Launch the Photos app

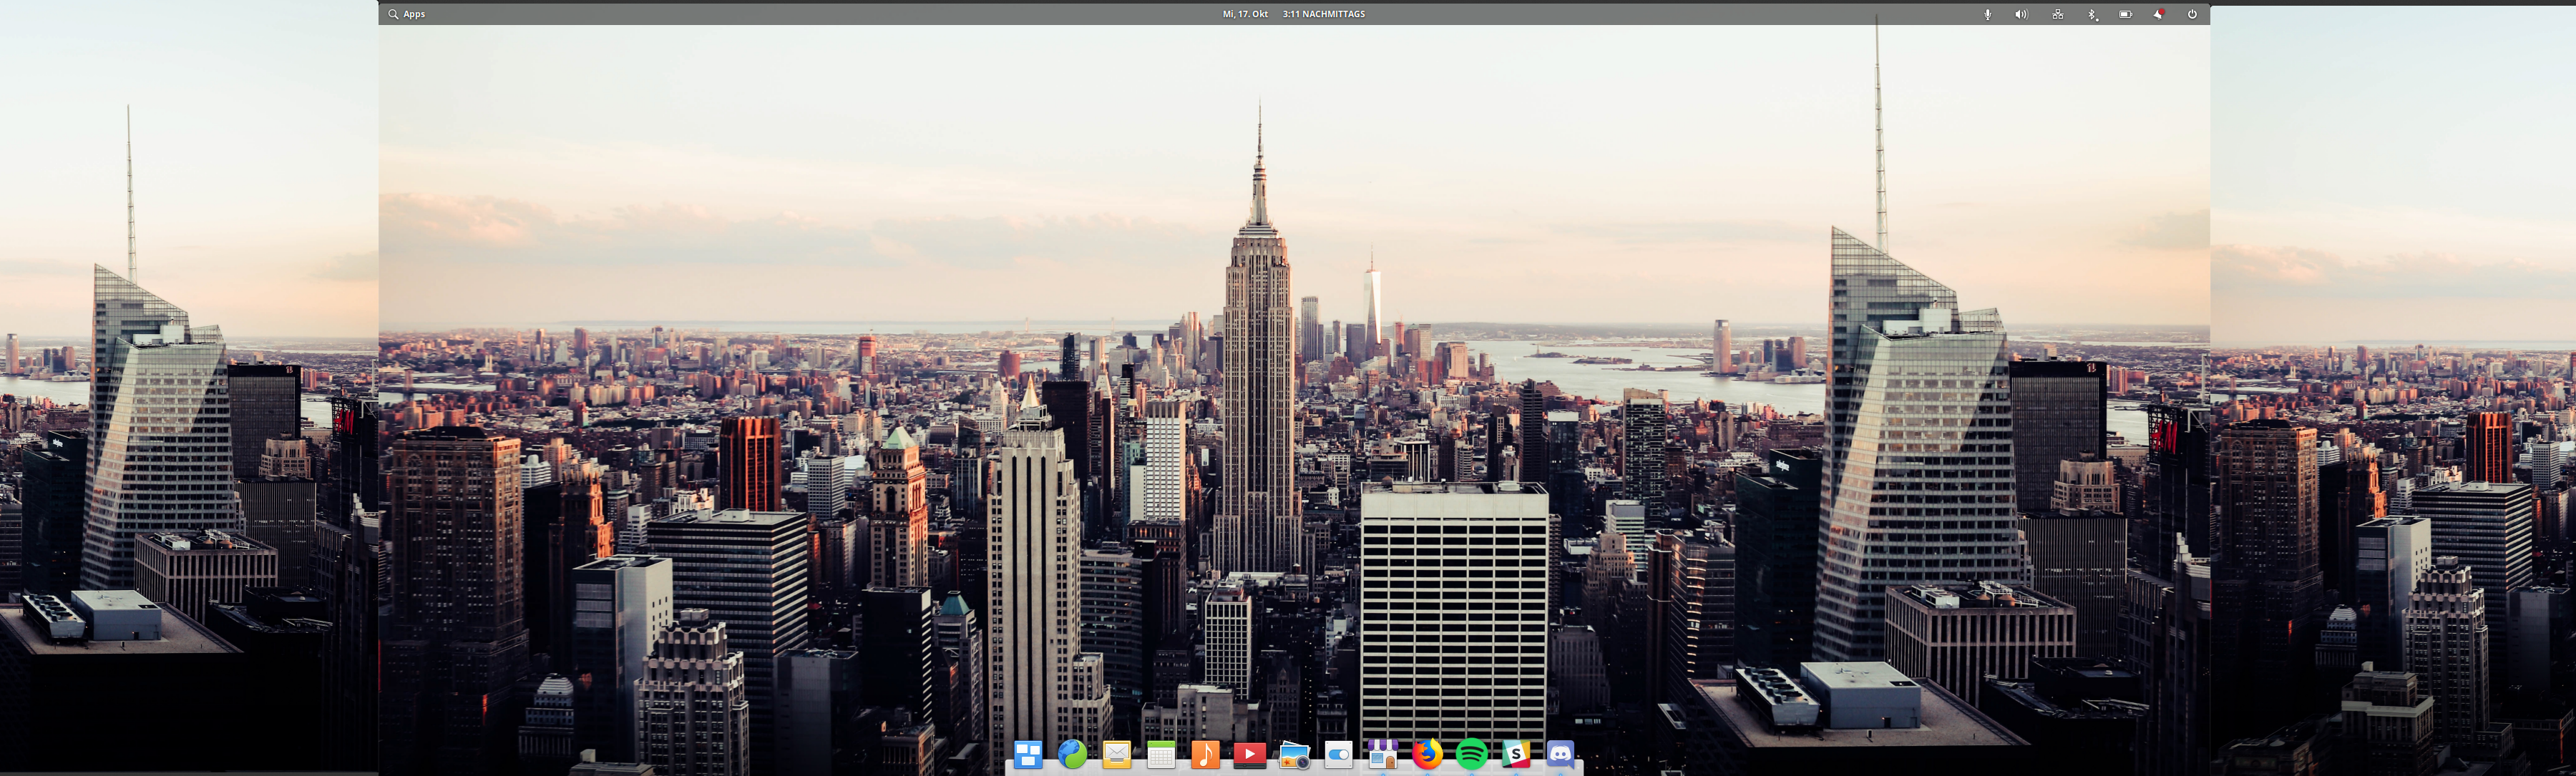[1294, 755]
